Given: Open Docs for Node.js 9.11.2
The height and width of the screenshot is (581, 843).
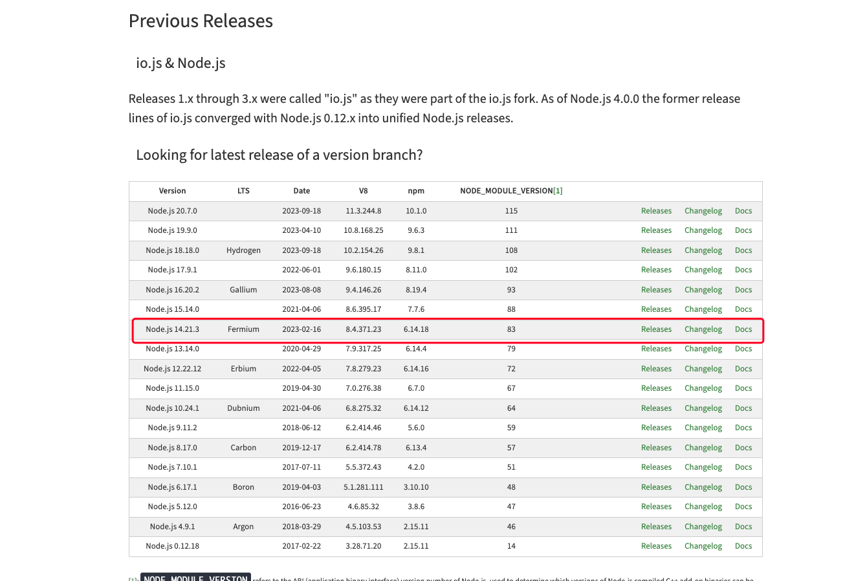Looking at the screenshot, I should [743, 428].
